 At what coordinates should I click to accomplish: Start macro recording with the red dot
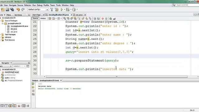[103, 19]
